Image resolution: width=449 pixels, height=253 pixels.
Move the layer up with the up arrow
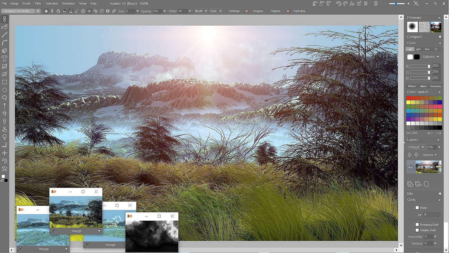pos(409,155)
